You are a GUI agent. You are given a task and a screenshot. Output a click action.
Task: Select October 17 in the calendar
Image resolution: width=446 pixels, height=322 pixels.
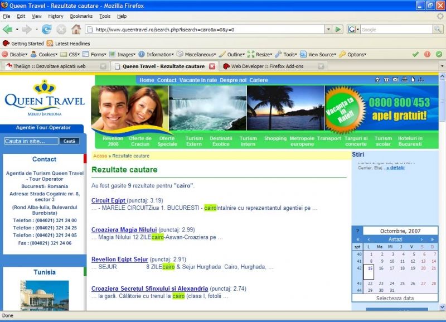(x=391, y=268)
